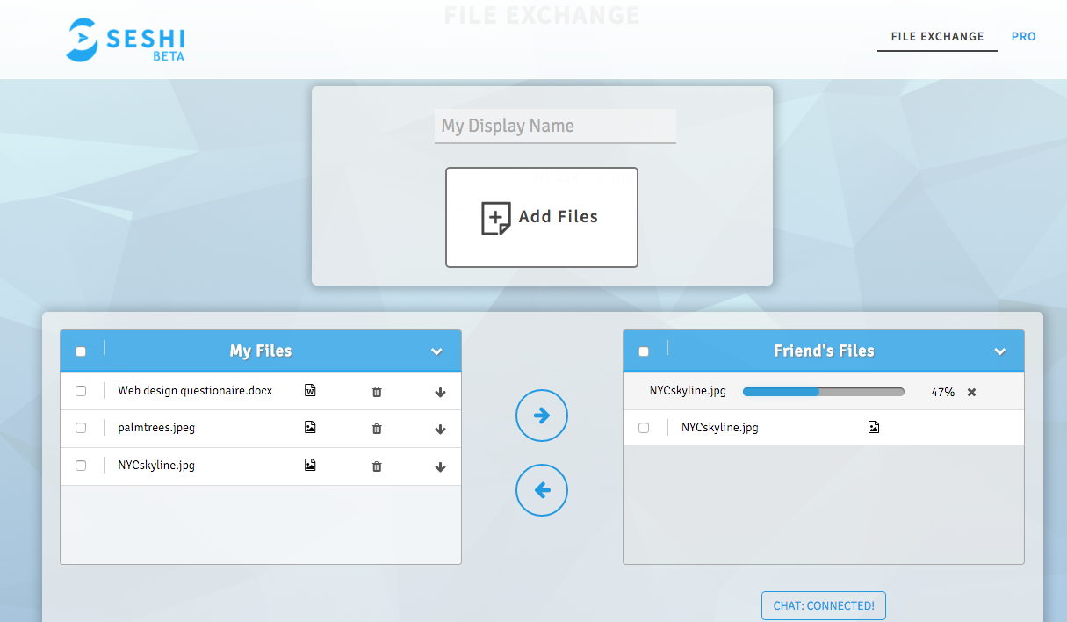The image size is (1067, 622).
Task: Download palmtrees.jpeg using its arrow icon
Action: (x=440, y=430)
